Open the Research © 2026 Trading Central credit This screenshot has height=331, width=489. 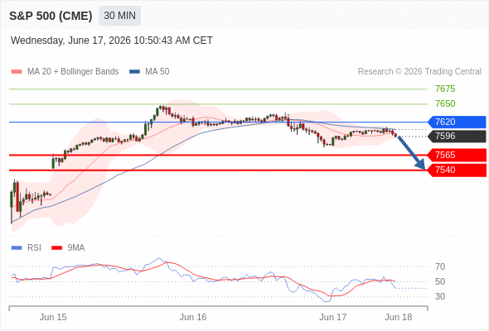click(x=419, y=72)
